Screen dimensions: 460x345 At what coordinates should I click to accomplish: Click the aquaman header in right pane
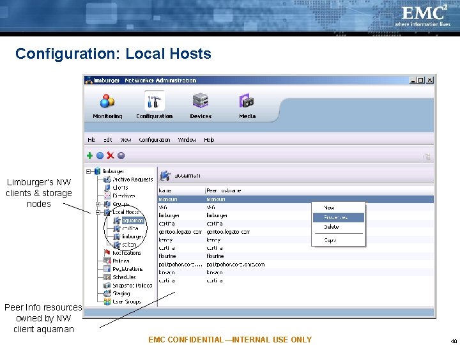[x=187, y=176]
